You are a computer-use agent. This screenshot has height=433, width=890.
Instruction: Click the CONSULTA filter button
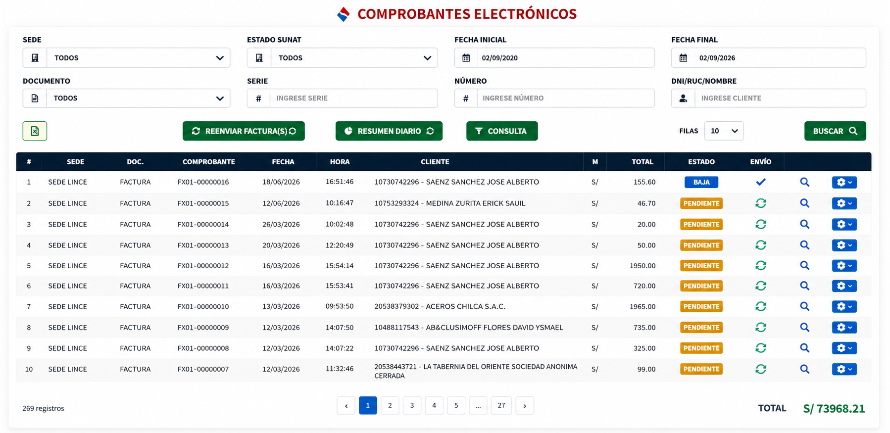click(502, 131)
